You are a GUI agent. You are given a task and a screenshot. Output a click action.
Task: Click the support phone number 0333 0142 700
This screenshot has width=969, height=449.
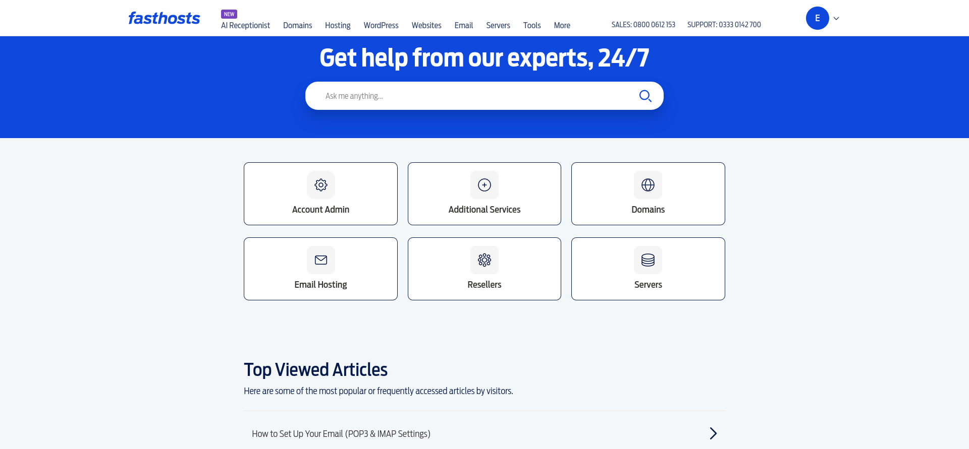click(740, 25)
